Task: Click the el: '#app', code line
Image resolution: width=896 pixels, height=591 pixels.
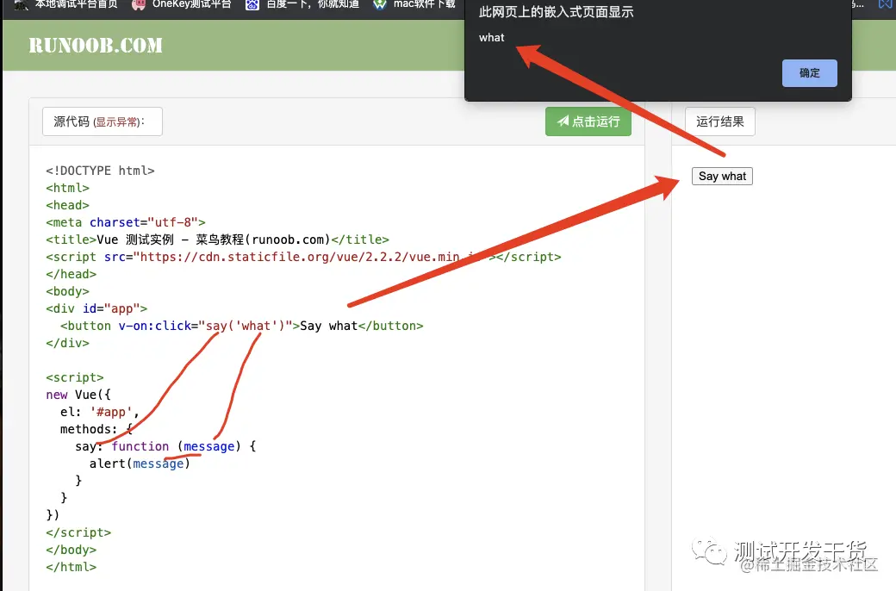Action: [99, 412]
